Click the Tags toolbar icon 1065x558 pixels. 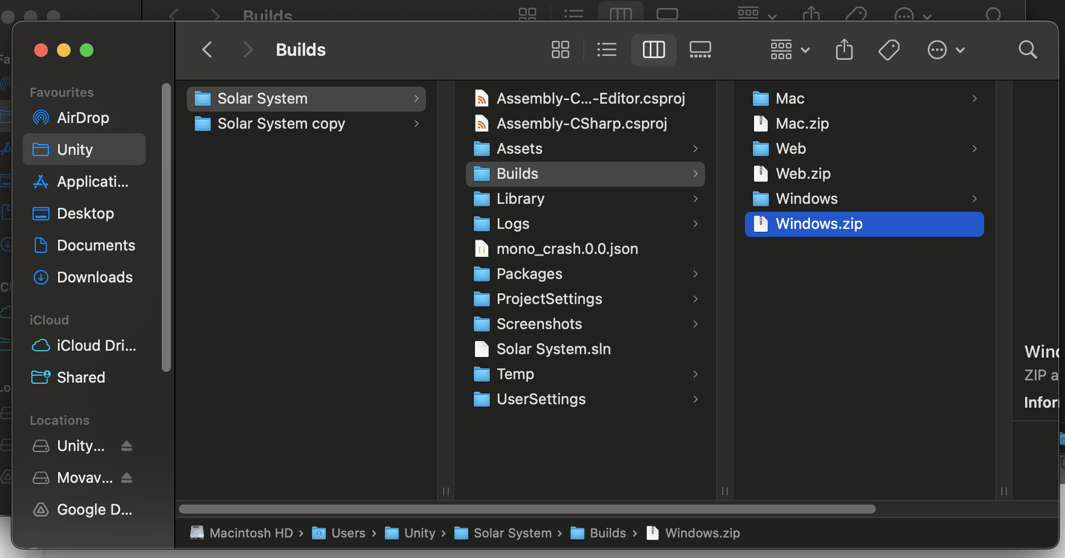pos(889,50)
